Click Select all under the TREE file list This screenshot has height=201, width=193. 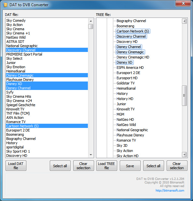point(153,166)
